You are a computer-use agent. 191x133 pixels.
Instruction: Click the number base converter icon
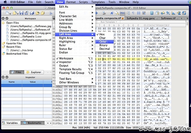point(184,13)
